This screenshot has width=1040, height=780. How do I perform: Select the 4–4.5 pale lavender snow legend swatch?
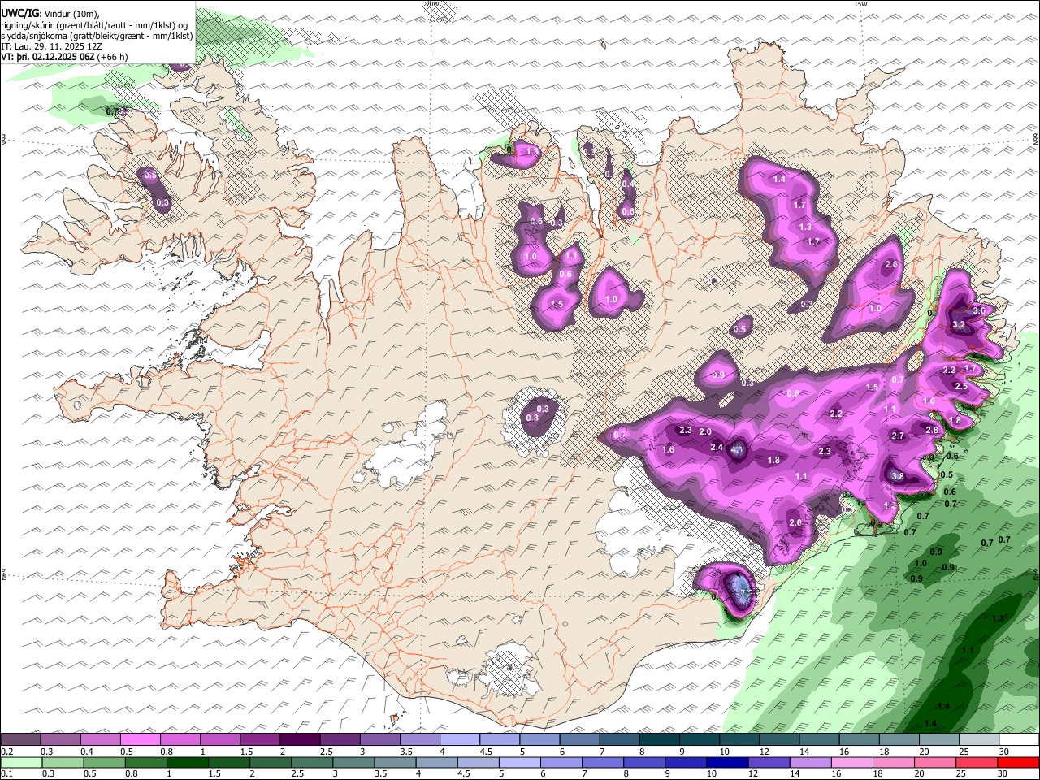460,740
